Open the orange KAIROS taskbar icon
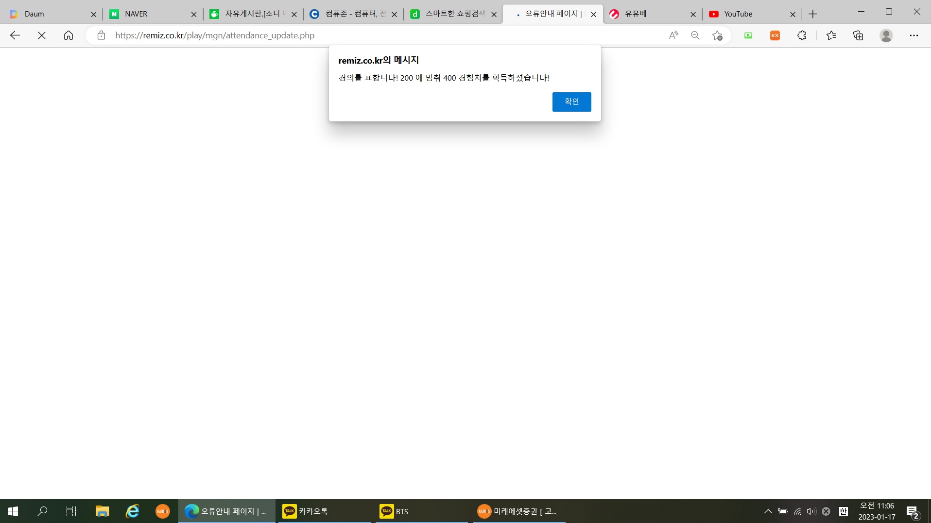This screenshot has width=931, height=523. point(162,511)
